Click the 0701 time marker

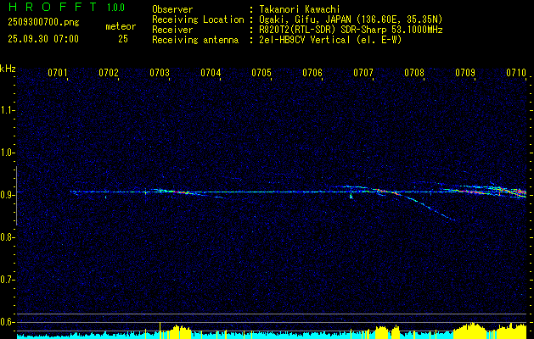click(58, 74)
